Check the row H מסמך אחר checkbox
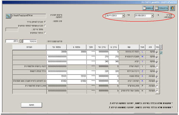This screenshot has height=115, width=179. point(157,91)
